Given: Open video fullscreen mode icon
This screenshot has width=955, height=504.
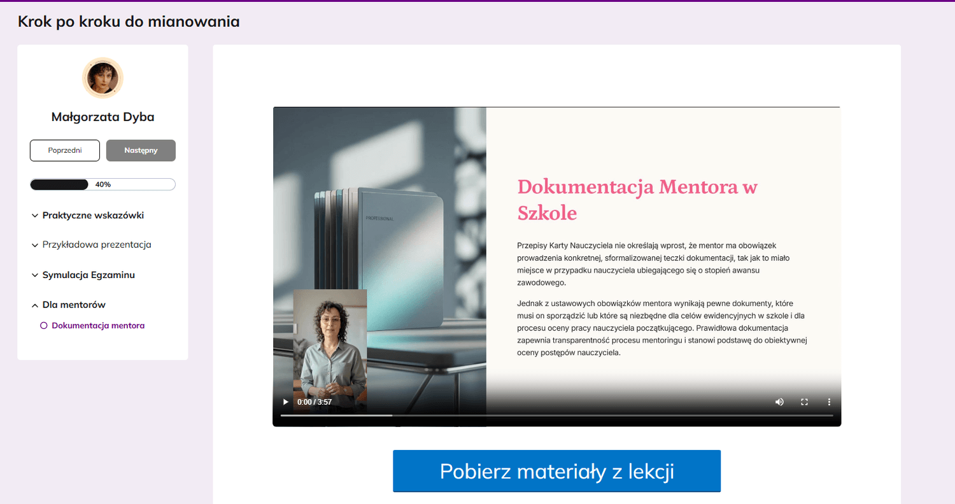Looking at the screenshot, I should tap(804, 402).
